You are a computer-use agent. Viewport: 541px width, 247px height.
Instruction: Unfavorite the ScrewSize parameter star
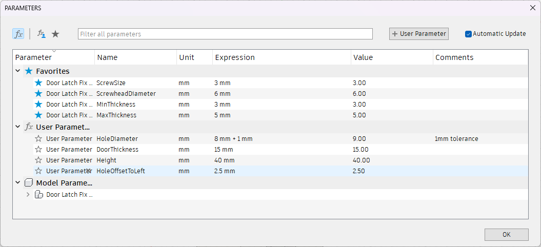pos(38,83)
